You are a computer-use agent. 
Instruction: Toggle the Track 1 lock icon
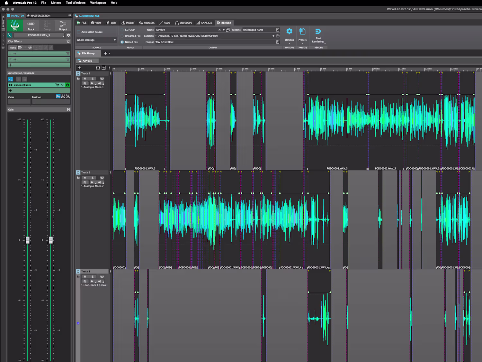78,79
